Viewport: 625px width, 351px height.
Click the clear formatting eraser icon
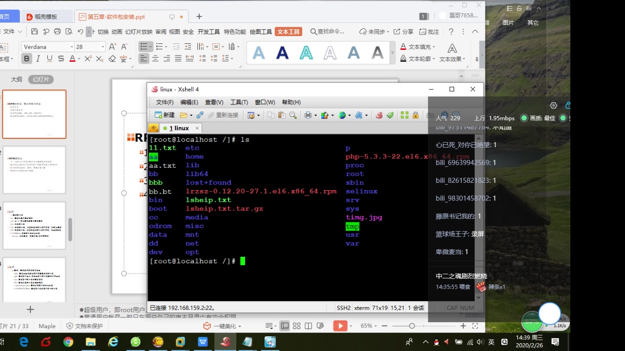[112, 58]
